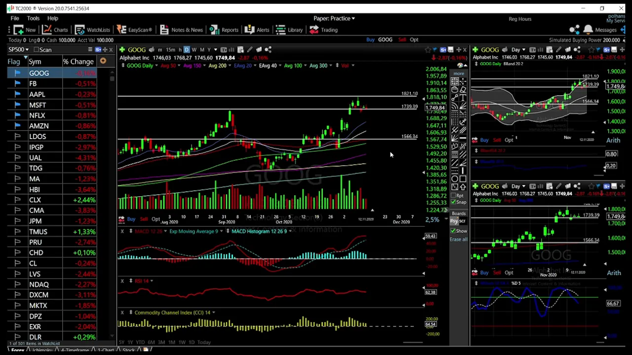
Task: Enable the Rpt checkbox in drawing tools
Action: click(453, 195)
